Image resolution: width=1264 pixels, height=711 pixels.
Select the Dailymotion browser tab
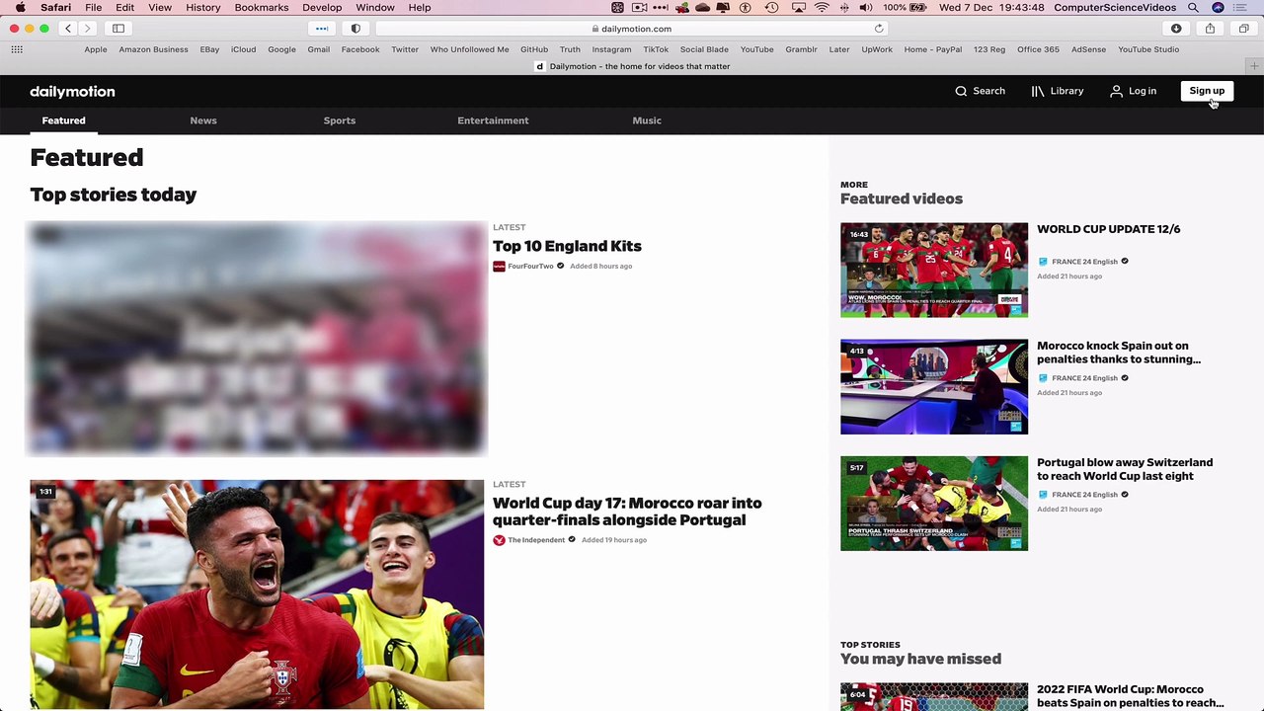(632, 66)
